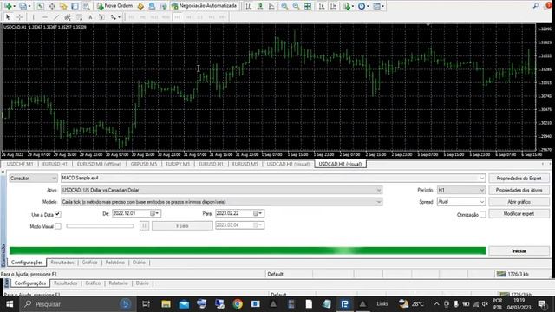This screenshot has width=555, height=312.
Task: Open the Windows Start menu
Action: pyautogui.click(x=10, y=304)
